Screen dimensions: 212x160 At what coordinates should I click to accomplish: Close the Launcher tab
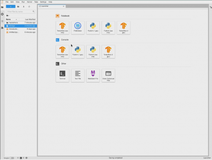click(64, 6)
